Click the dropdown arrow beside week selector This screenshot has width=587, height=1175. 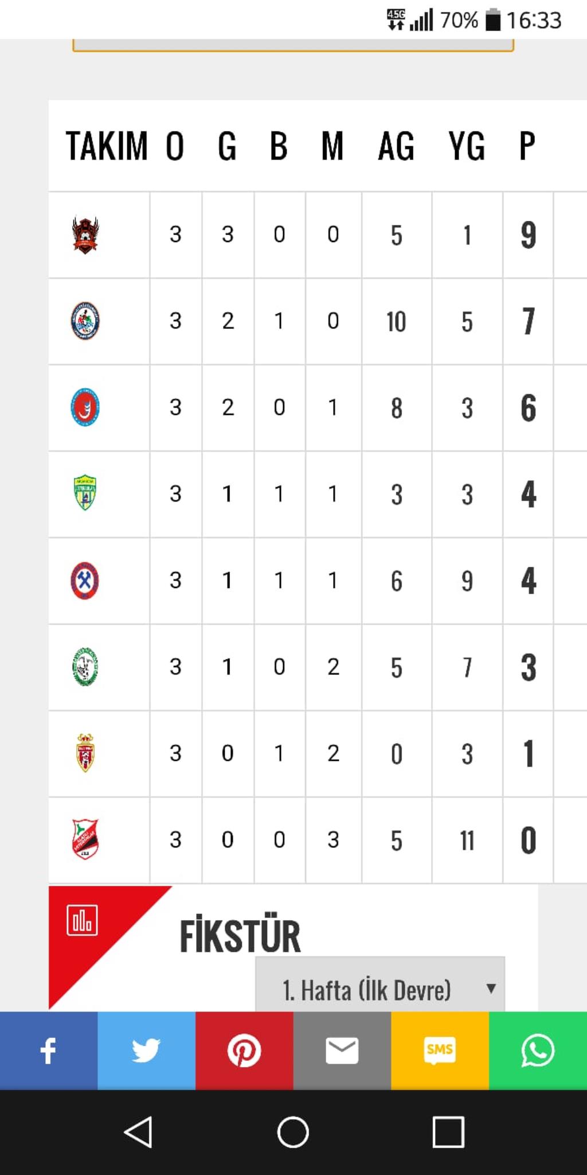click(x=491, y=989)
